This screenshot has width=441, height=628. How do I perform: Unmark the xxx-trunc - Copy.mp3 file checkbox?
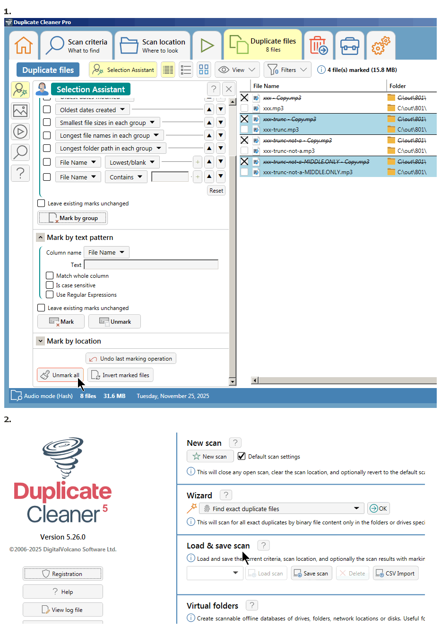coord(244,119)
